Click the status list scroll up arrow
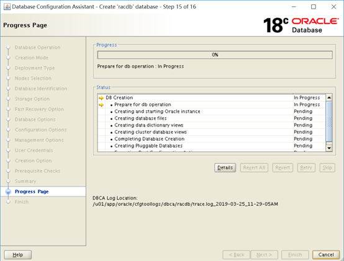Viewport: 344px width, 261px height. 329,97
